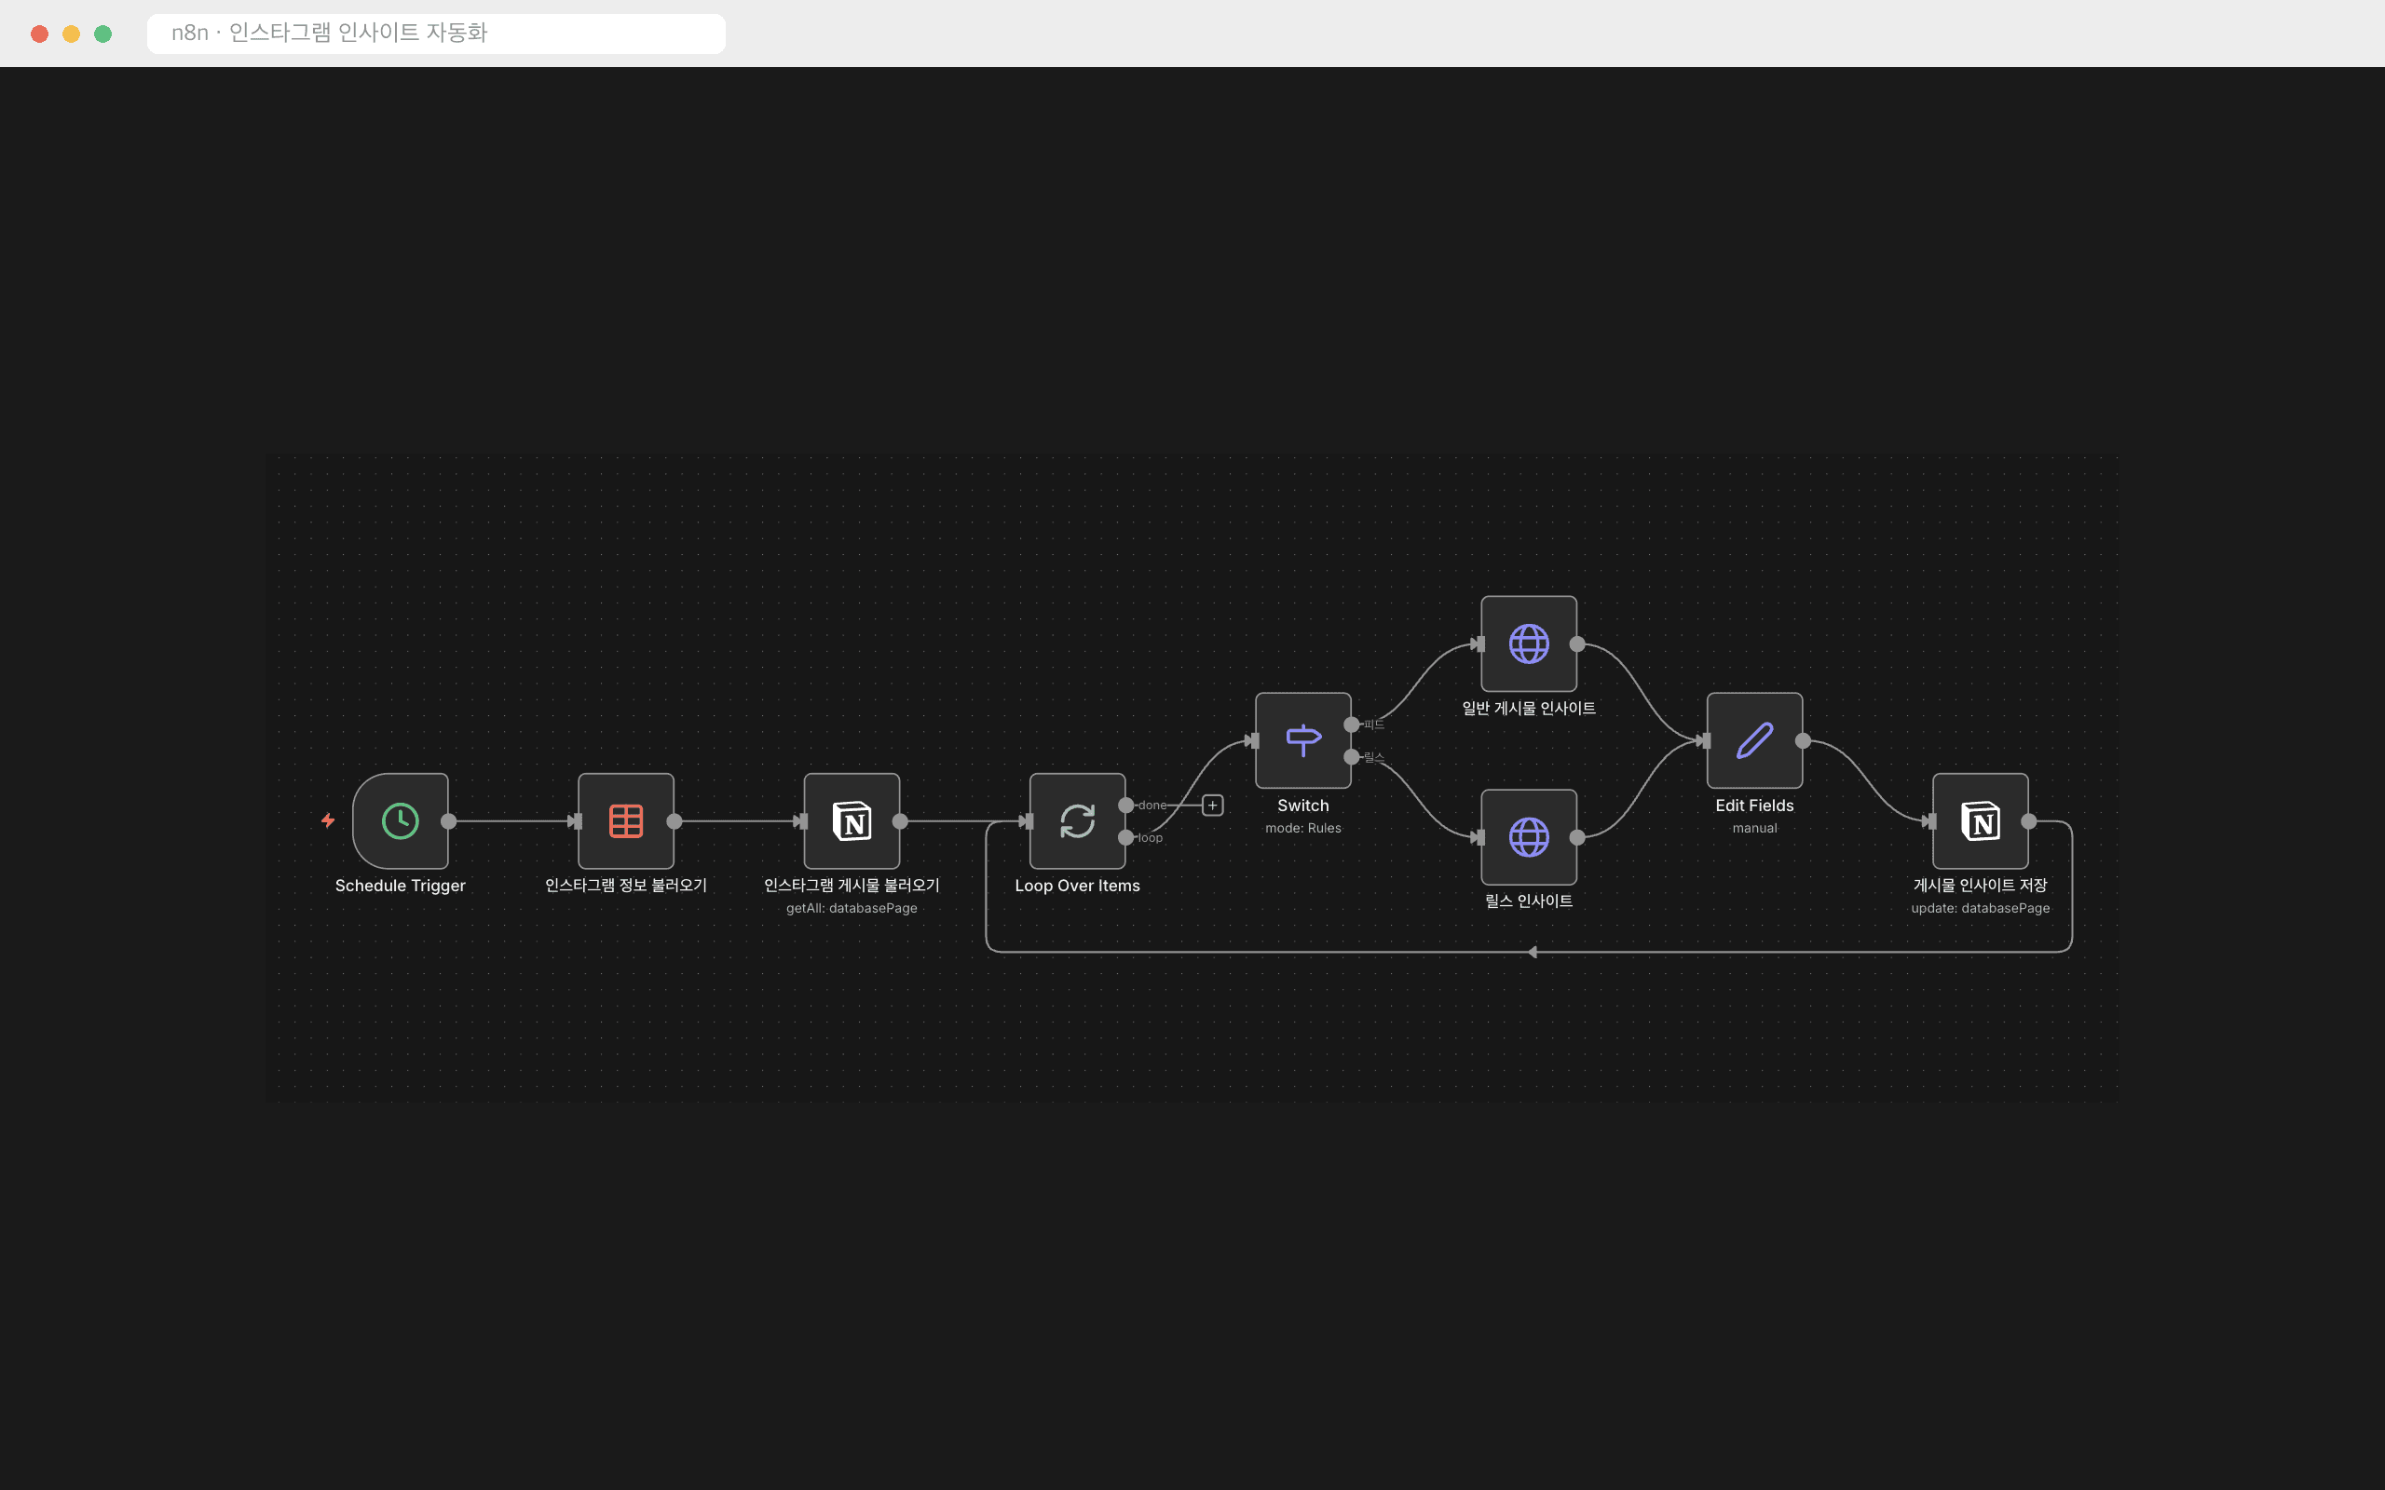Image resolution: width=2385 pixels, height=1490 pixels.
Task: Click output connector of 릴스 인사이트 node
Action: [x=1577, y=836]
